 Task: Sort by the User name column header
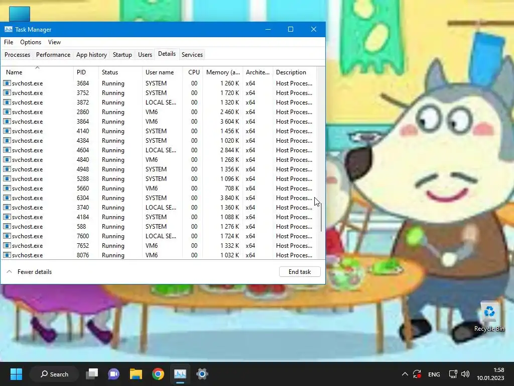tap(162, 72)
